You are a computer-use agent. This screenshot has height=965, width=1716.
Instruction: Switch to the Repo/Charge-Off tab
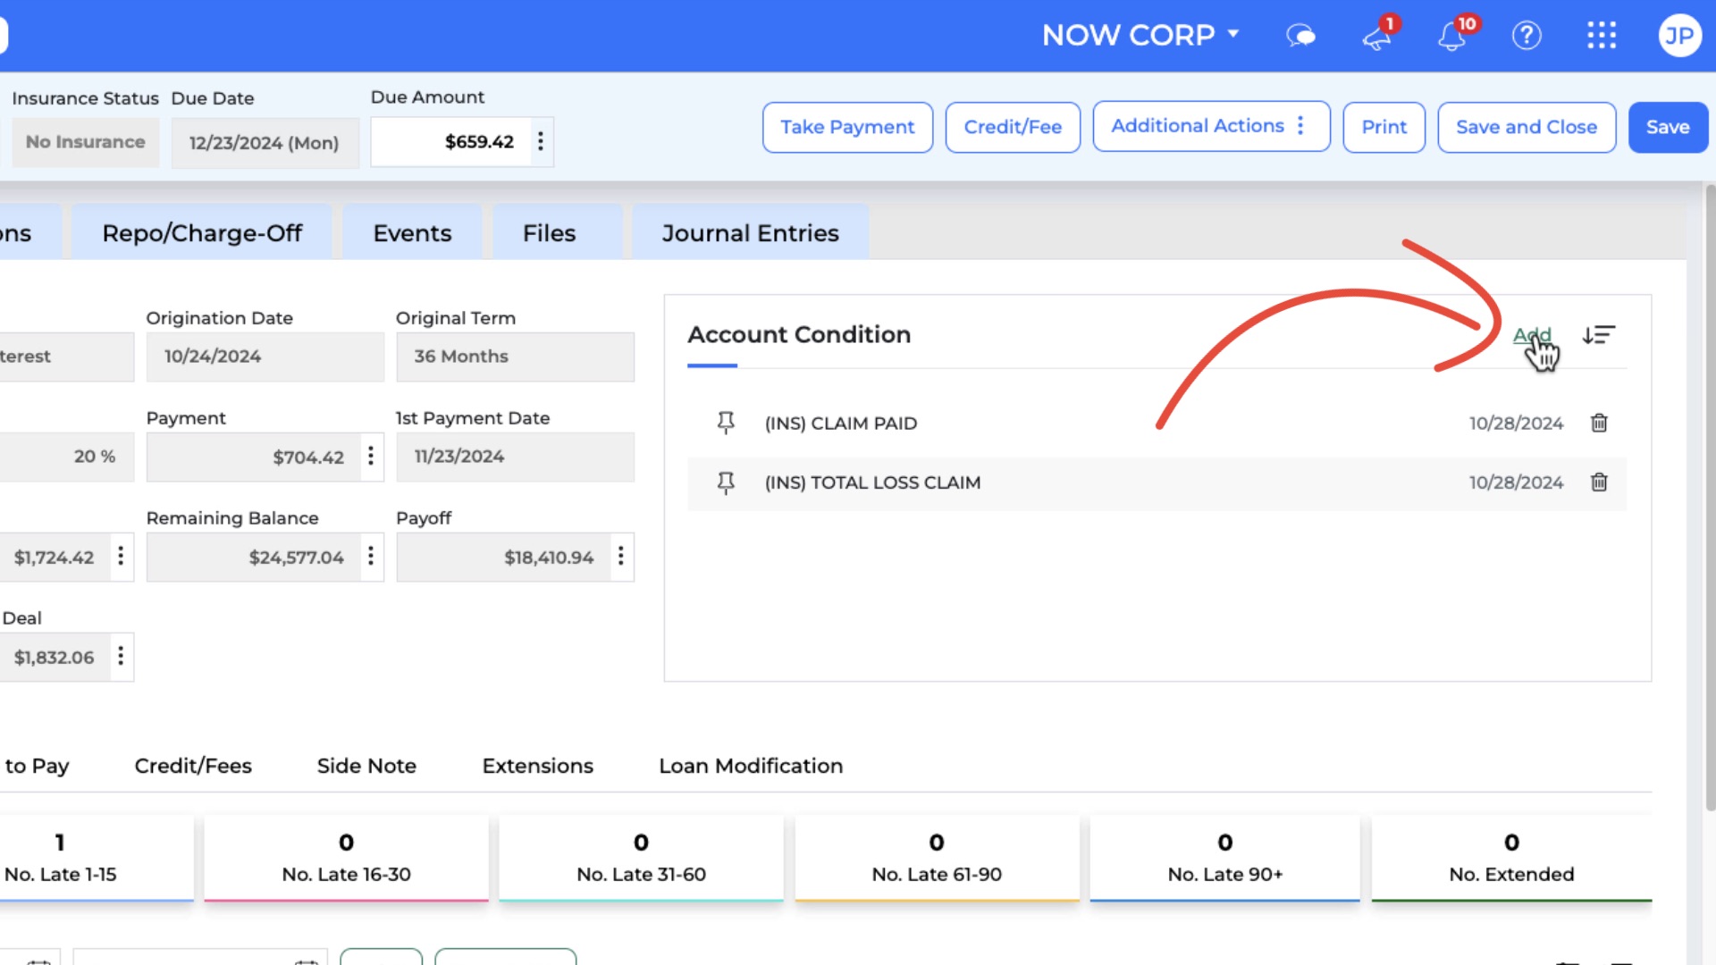click(202, 232)
